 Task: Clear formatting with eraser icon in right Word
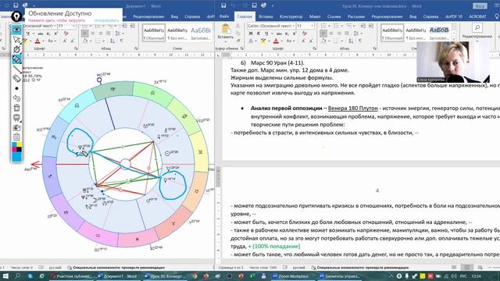click(x=305, y=34)
